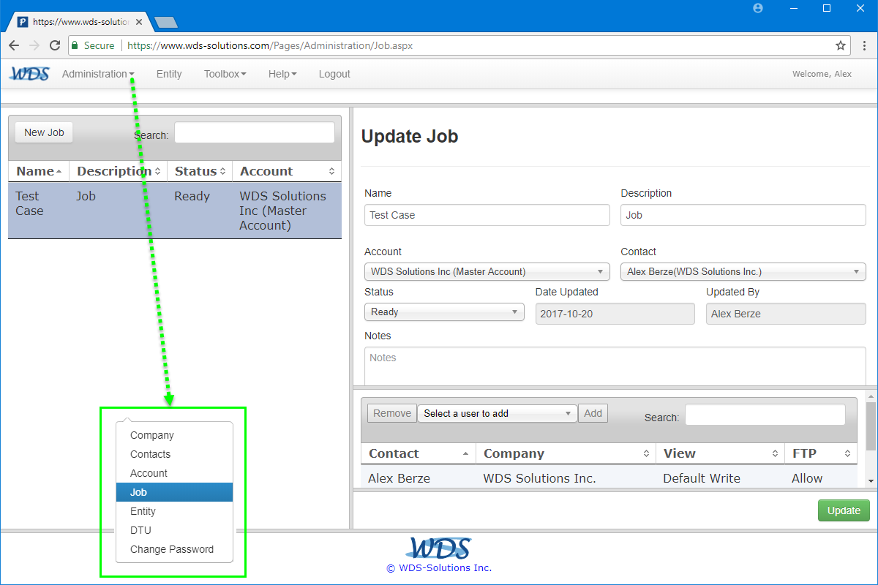Open the Chrome three-dot menu
The width and height of the screenshot is (878, 585).
point(865,45)
